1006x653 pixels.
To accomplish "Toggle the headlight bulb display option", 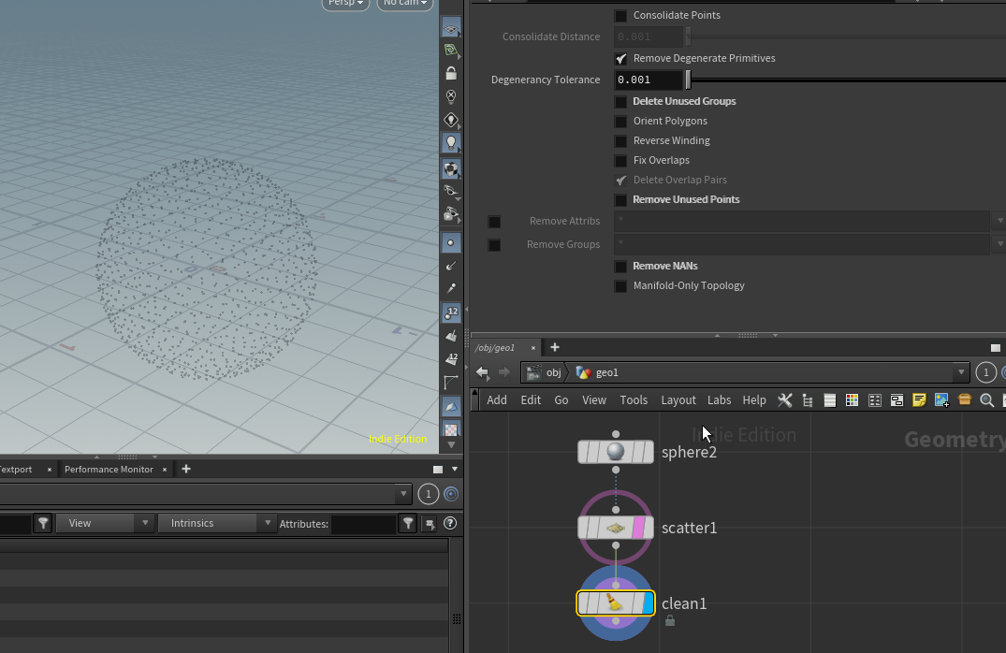I will click(451, 143).
